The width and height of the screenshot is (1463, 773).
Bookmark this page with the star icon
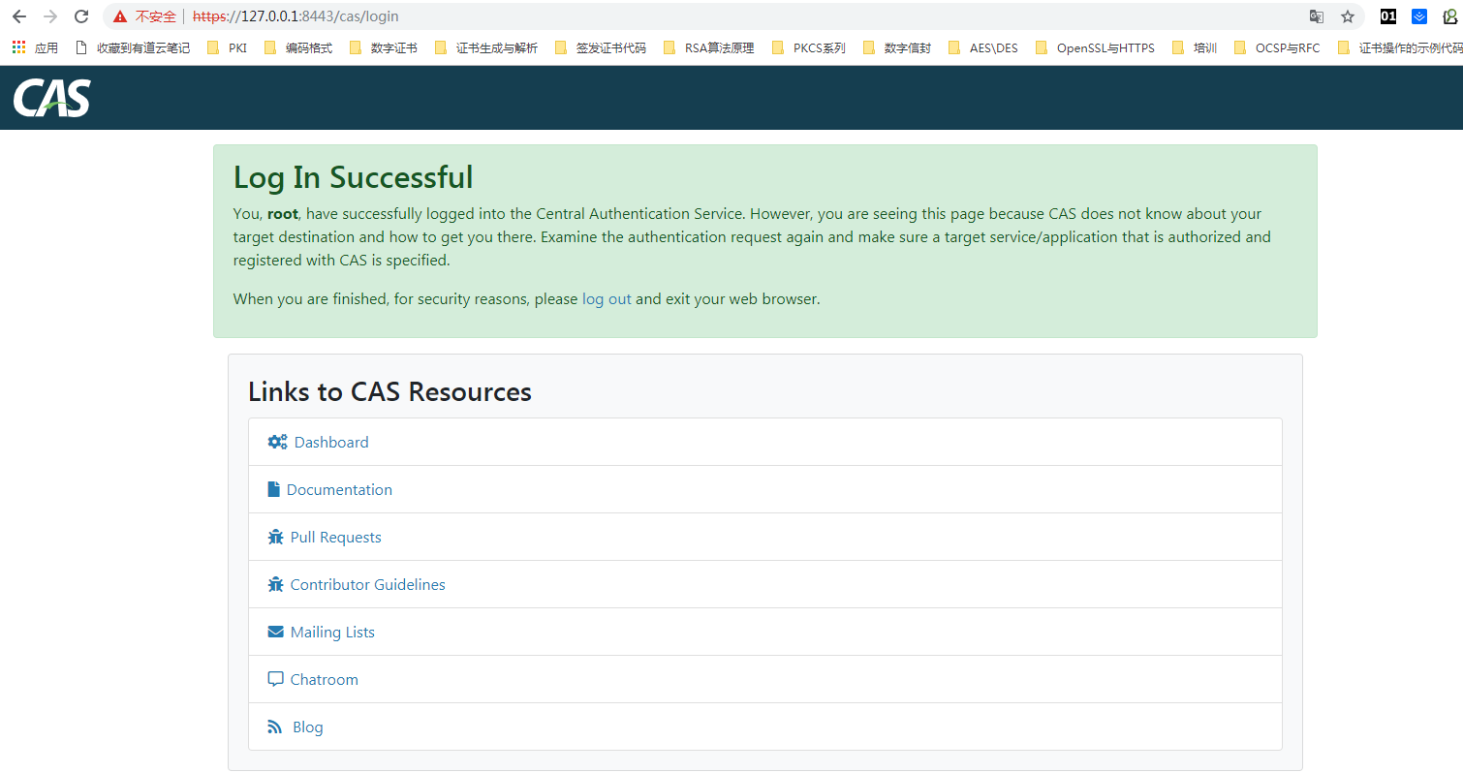coord(1347,16)
